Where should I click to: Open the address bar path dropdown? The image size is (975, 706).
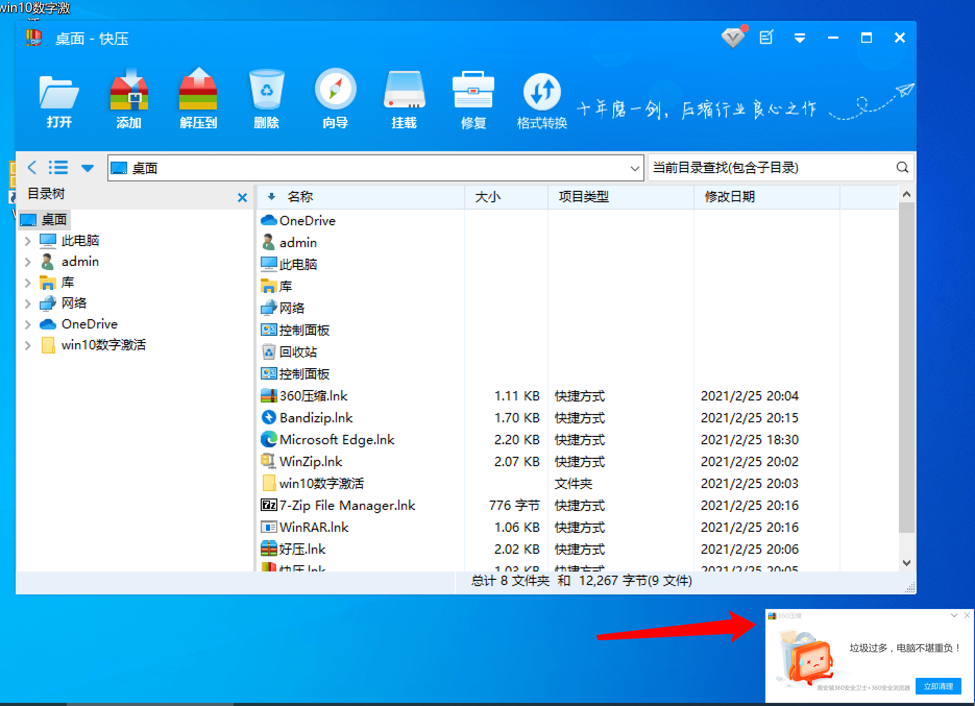[x=635, y=168]
